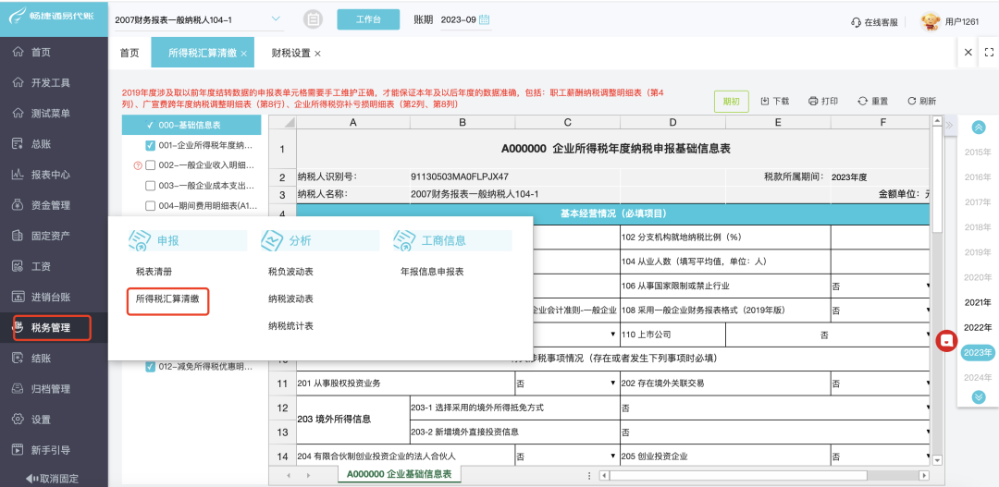Select the A000000 企业基础信息表 sheet tab
999x487 pixels.
tap(399, 474)
